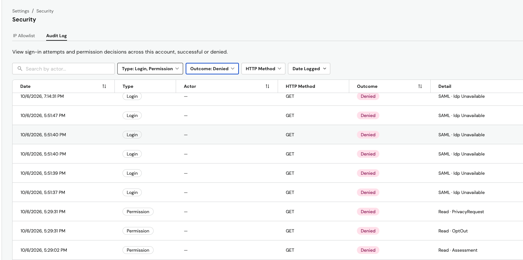Click Read · PrivacyRequest detail
The width and height of the screenshot is (523, 260).
pos(461,212)
